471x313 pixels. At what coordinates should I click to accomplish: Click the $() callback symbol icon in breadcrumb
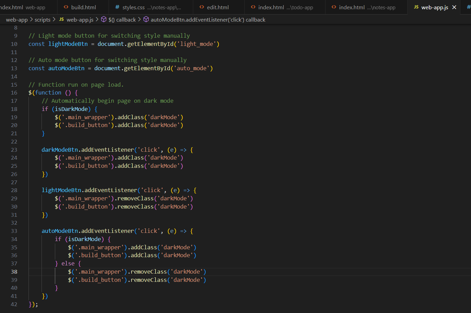(x=104, y=20)
